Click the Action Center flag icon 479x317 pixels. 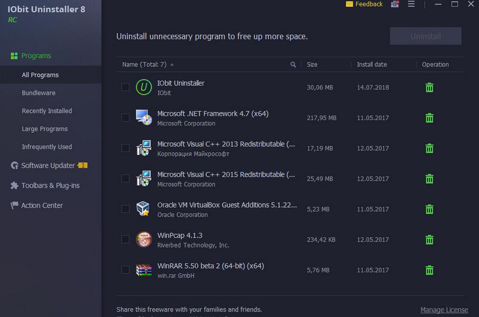(14, 205)
